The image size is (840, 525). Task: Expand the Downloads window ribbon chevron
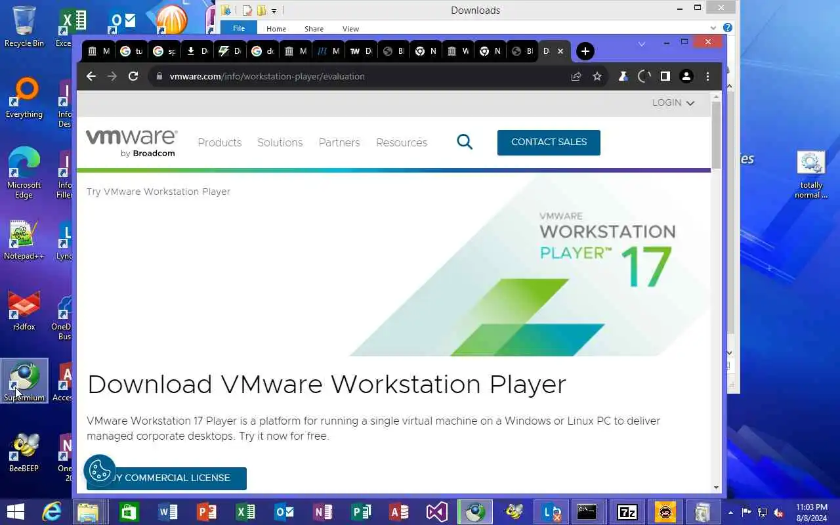click(x=713, y=28)
